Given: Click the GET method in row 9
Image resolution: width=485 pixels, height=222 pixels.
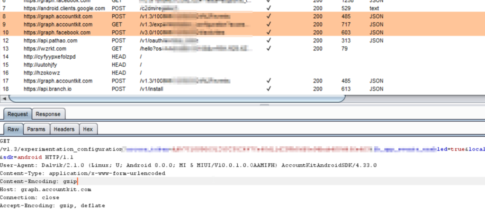Looking at the screenshot, I should pyautogui.click(x=117, y=25).
